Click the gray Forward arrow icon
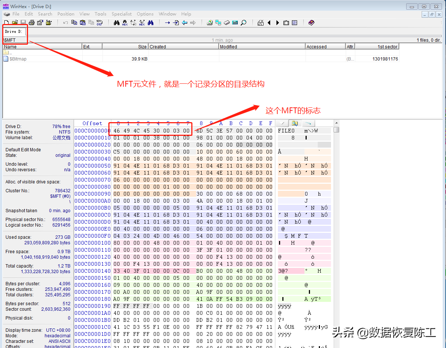Screen dimensions: 446x348 (193, 23)
